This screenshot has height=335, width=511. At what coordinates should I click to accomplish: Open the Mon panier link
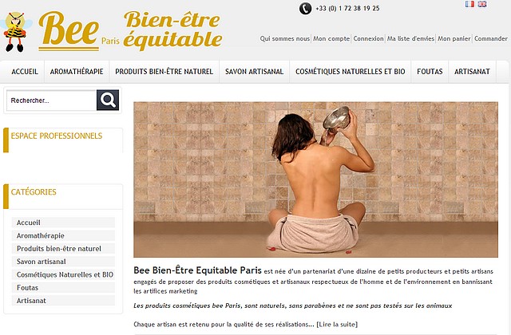click(x=454, y=39)
